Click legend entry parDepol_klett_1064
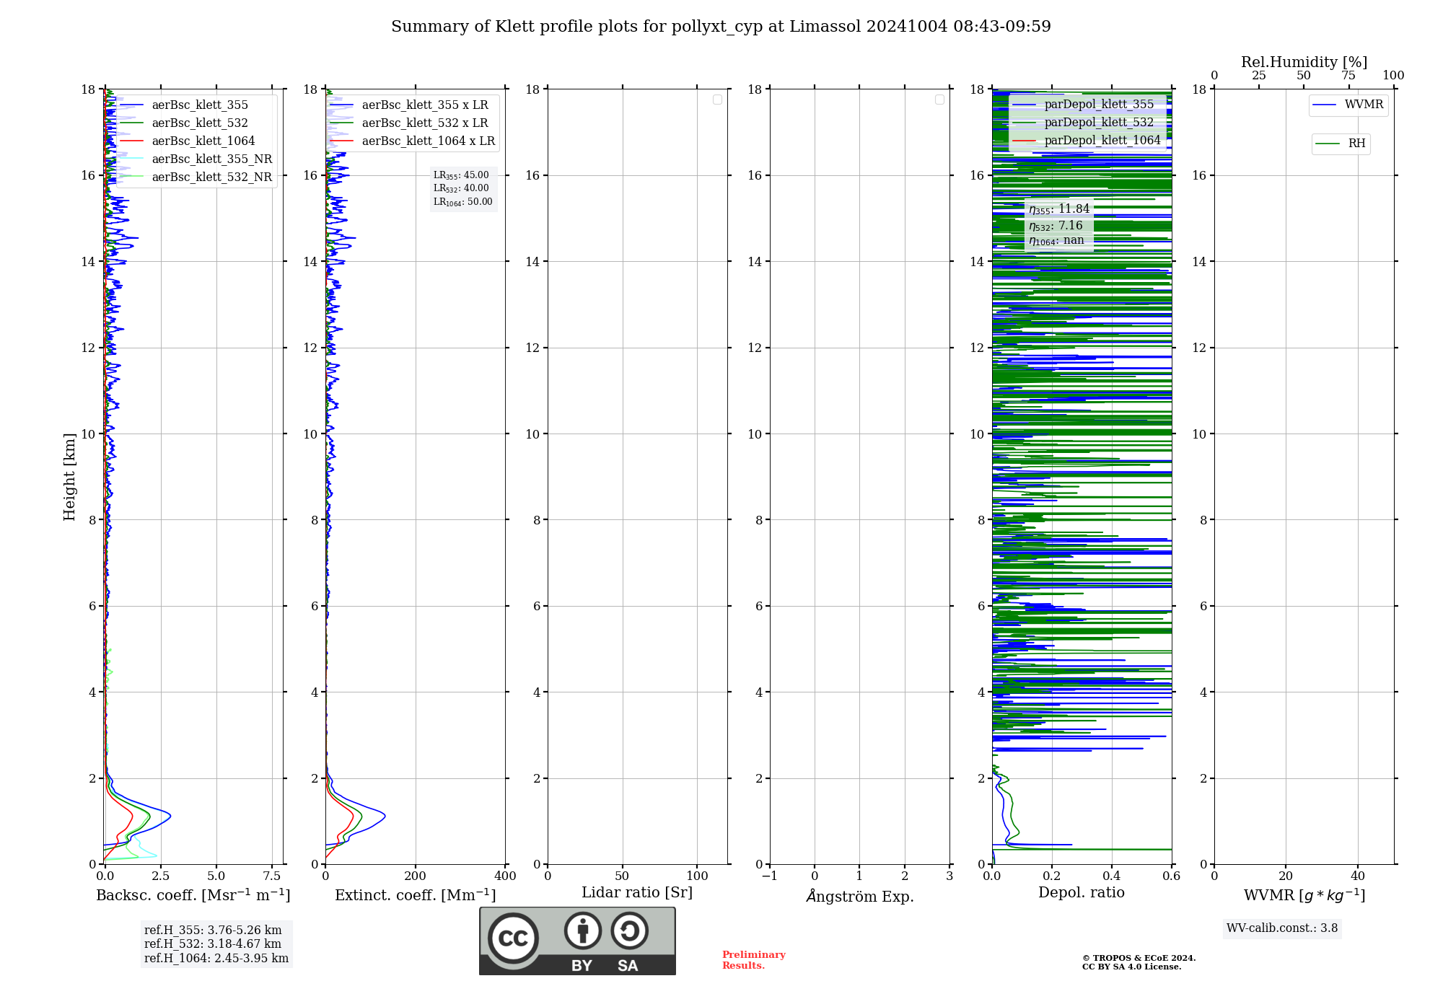The image size is (1443, 981). tap(1102, 140)
